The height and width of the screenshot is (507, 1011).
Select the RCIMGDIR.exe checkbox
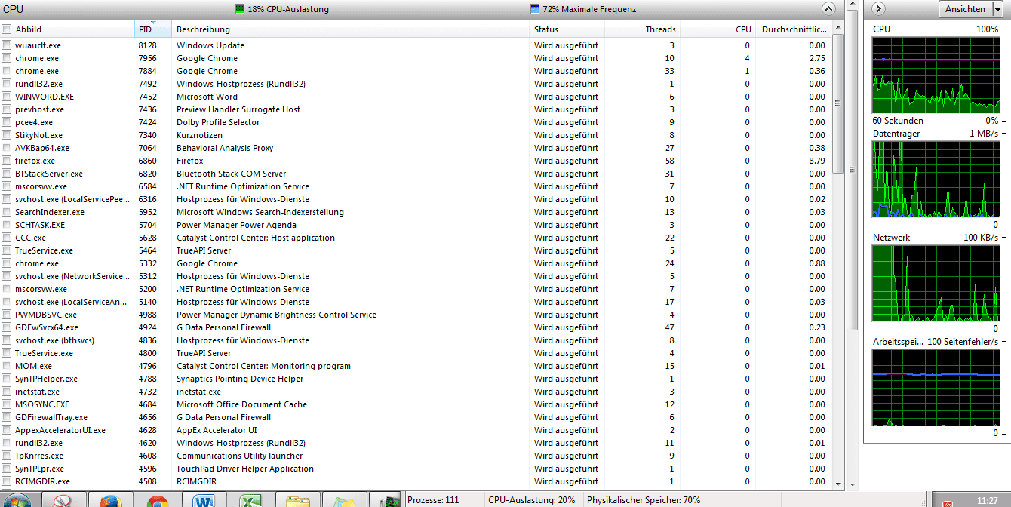click(7, 481)
